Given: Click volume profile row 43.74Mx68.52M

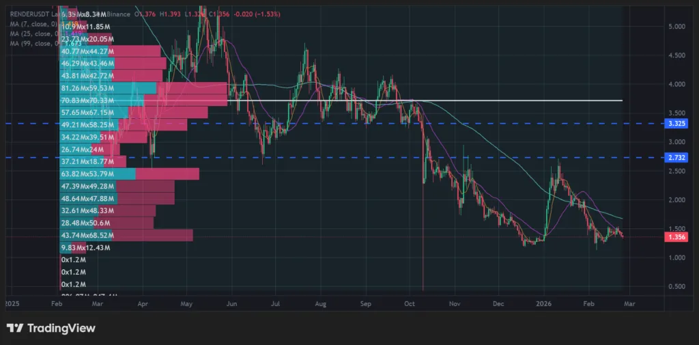Looking at the screenshot, I should [126, 235].
